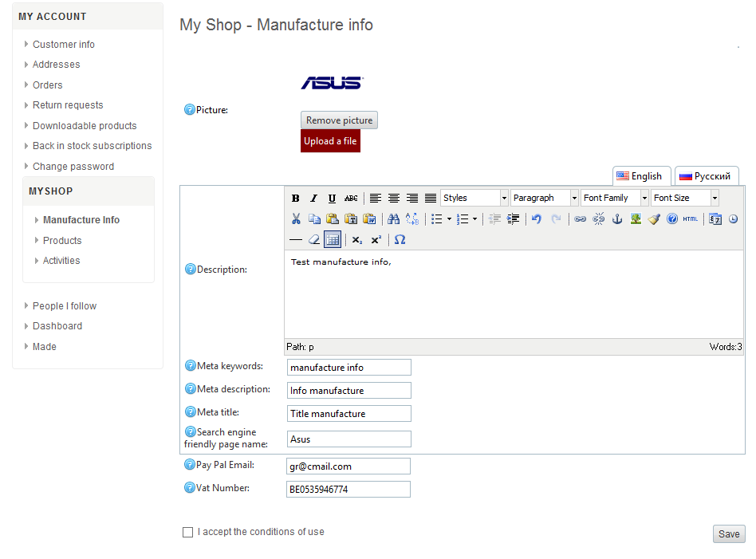Click the Upload a file button
The height and width of the screenshot is (559, 756).
330,141
